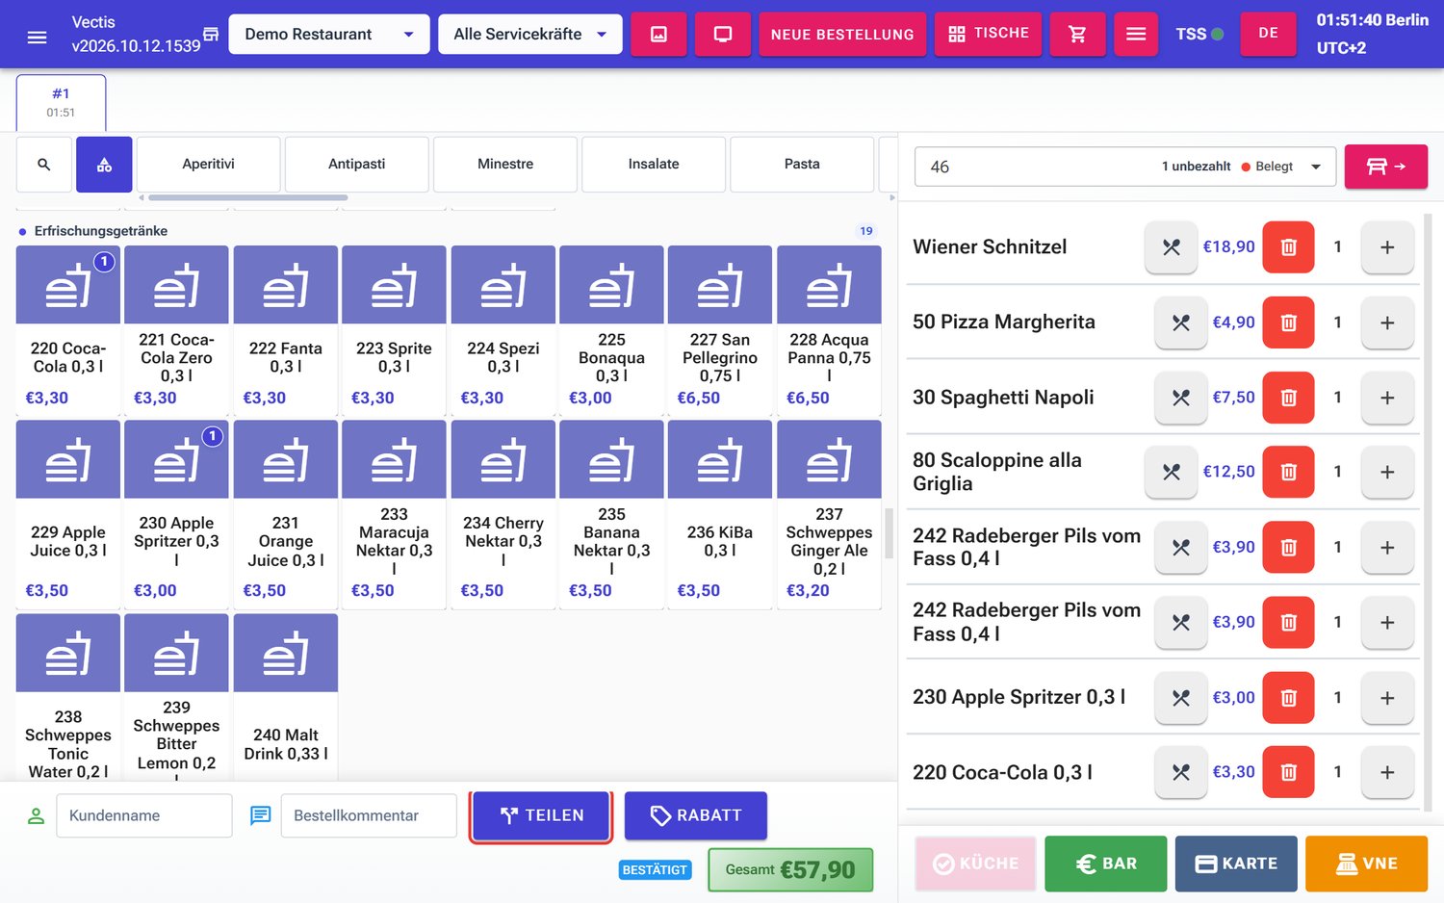Viewport: 1444px width, 903px height.
Task: Click the Gesamt €57,90 total button
Action: tap(790, 870)
